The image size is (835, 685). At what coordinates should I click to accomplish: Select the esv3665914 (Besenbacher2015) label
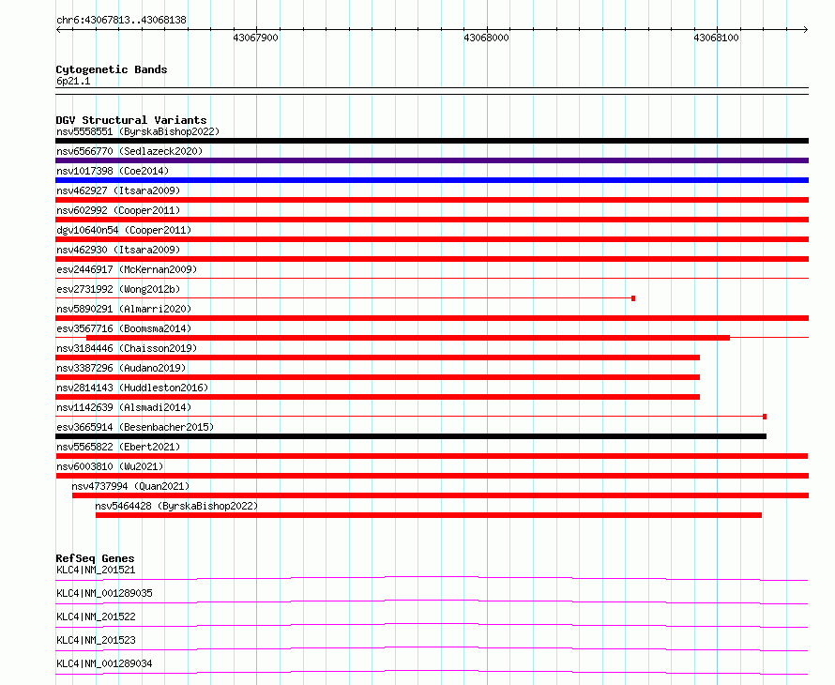coord(135,427)
